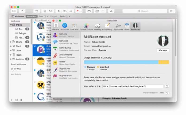Print the message
The width and height of the screenshot is (186, 115).
(x=89, y=11)
